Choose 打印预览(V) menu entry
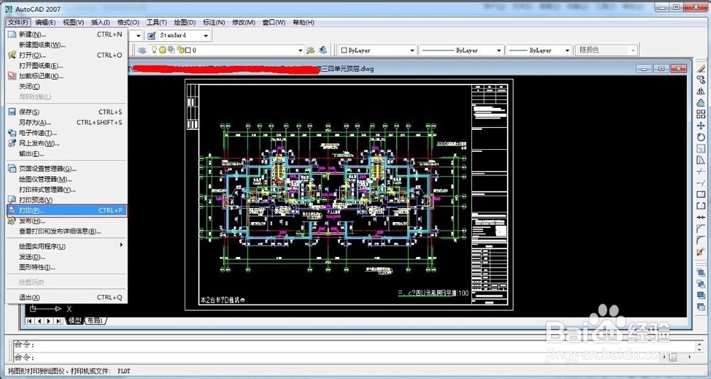 tap(66, 200)
